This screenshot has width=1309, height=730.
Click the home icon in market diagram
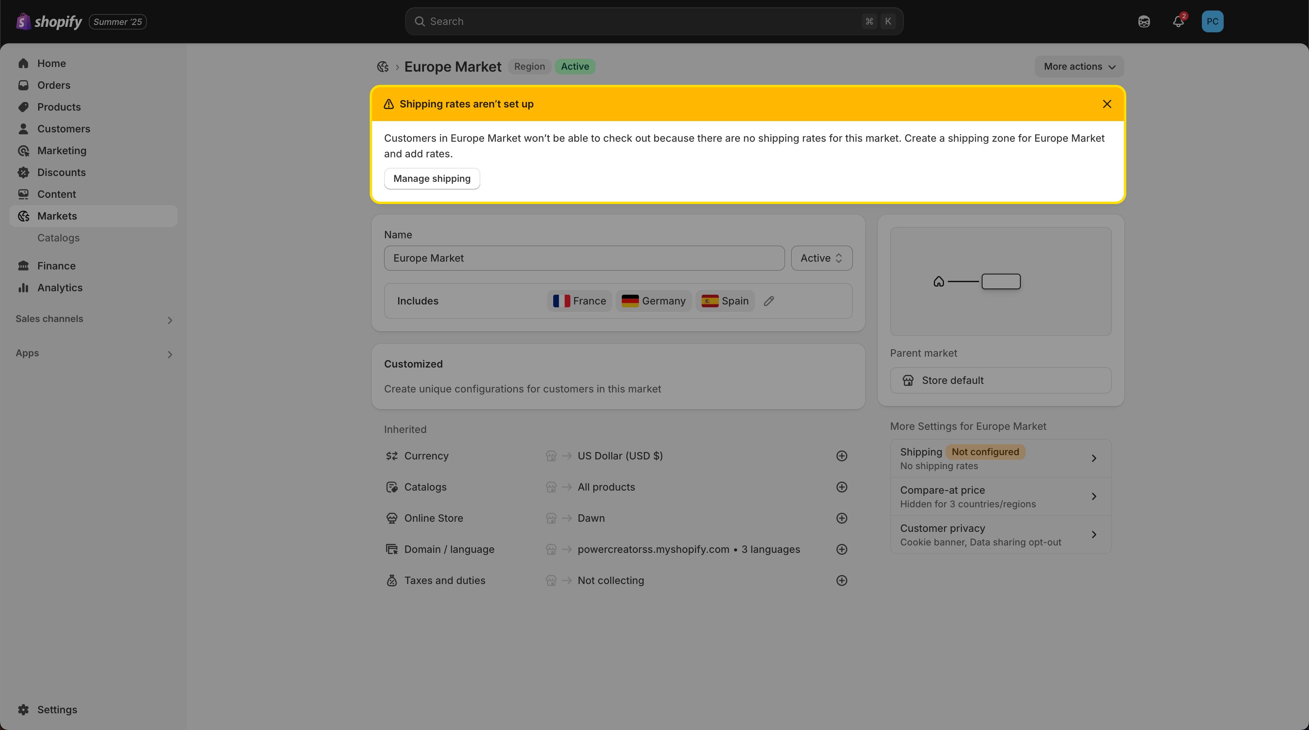(939, 281)
